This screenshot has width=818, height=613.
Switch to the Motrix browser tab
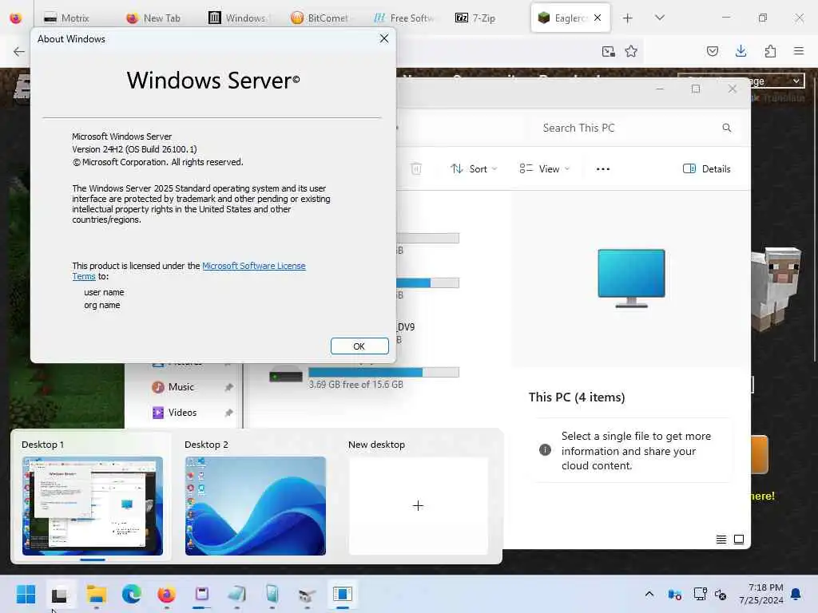click(x=66, y=18)
